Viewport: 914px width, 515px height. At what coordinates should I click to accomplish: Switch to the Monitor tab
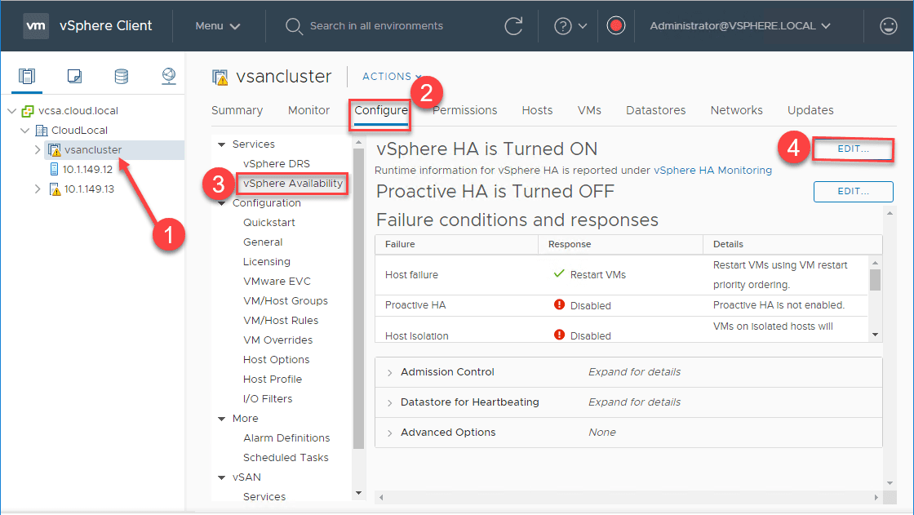click(308, 110)
